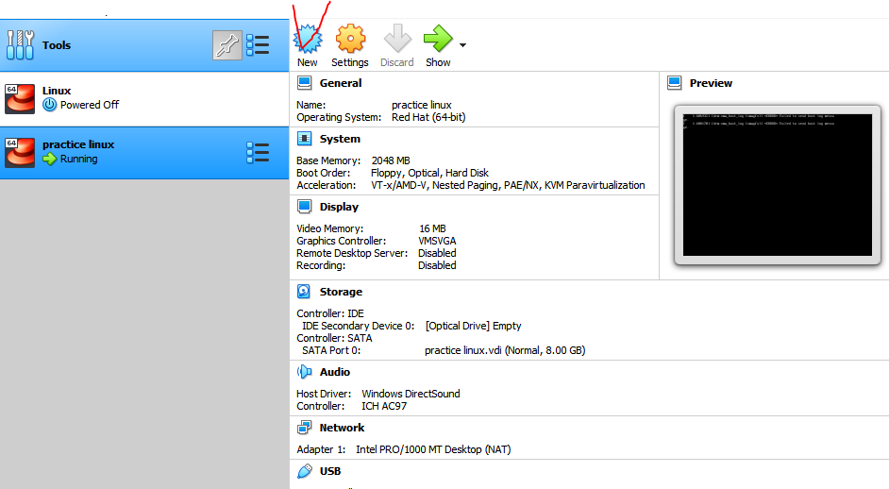This screenshot has height=489, width=889.
Task: Click 'practice linux.vdi (Normal, 8.00 GB)' entry
Action: 505,350
